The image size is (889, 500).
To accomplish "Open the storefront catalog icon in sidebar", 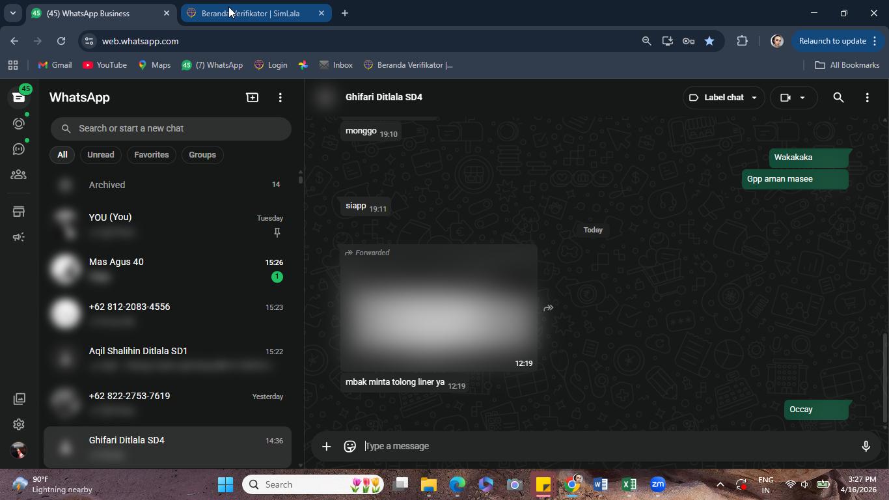I will [x=19, y=212].
